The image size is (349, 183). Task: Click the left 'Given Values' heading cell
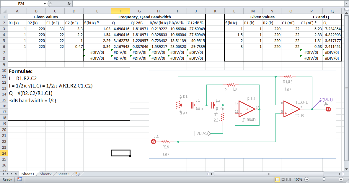(x=46, y=17)
